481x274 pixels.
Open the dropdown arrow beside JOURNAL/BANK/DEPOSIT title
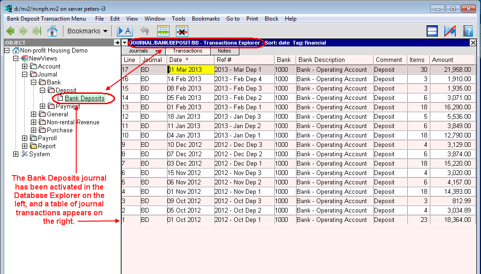(124, 43)
